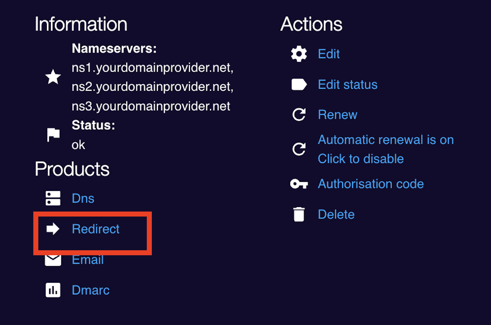Open the Edit status link
Viewport: 491px width, 325px height.
pyautogui.click(x=348, y=85)
